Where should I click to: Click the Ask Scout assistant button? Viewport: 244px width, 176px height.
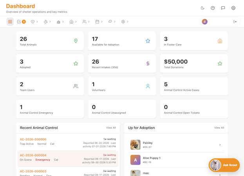pos(224,165)
